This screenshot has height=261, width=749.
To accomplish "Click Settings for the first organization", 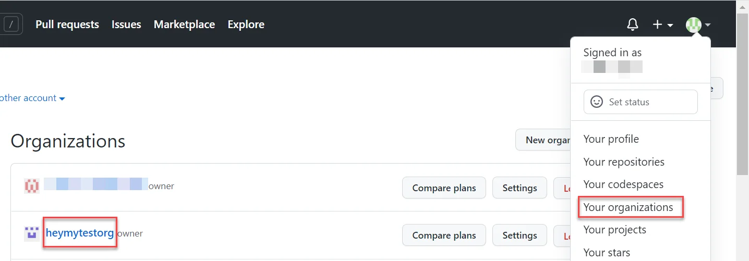I will (520, 188).
